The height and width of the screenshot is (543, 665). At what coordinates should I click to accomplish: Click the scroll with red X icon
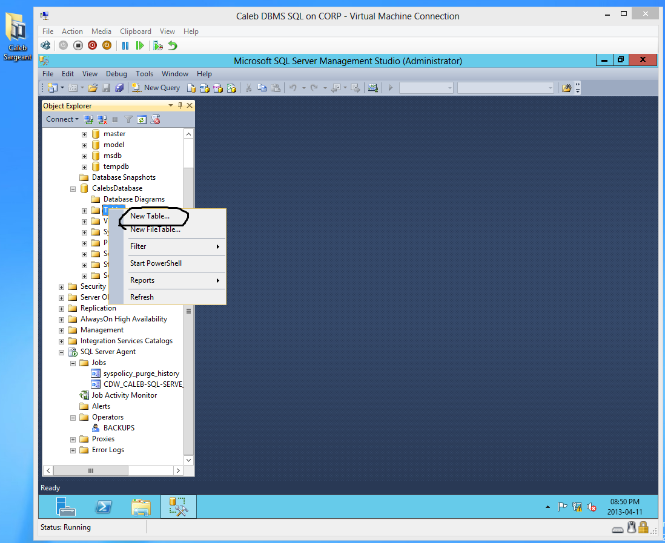155,119
